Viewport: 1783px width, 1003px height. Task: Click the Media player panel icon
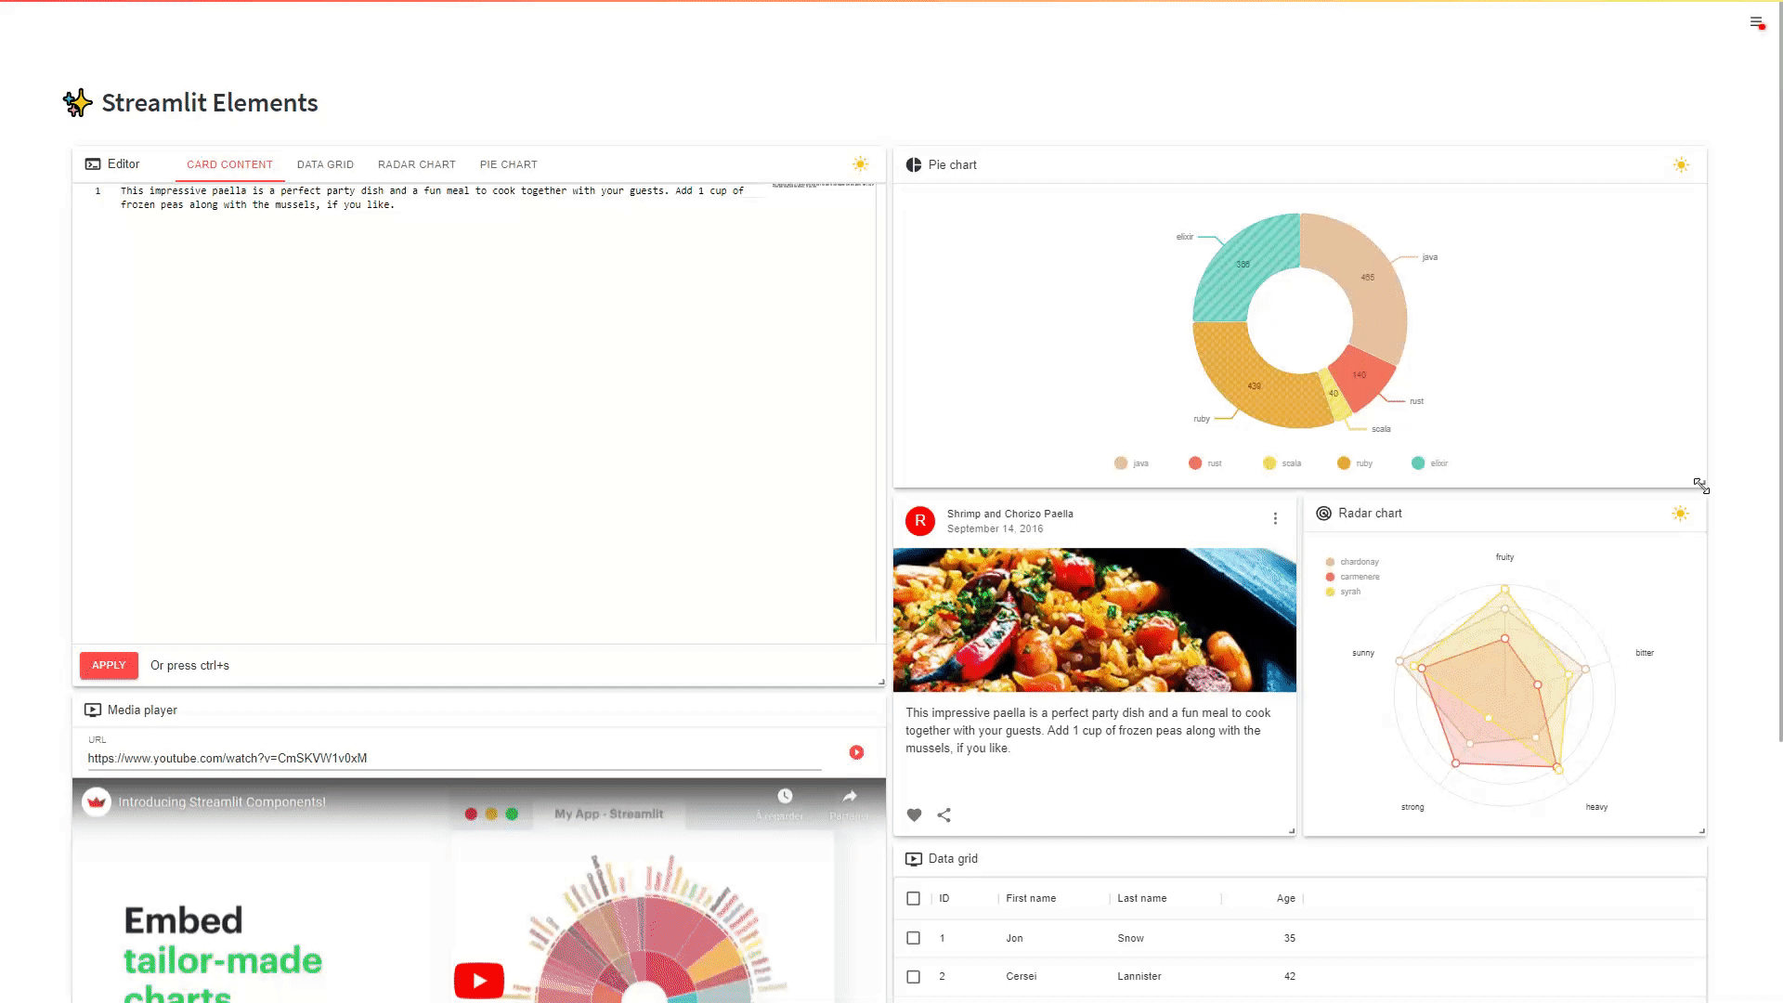click(93, 710)
